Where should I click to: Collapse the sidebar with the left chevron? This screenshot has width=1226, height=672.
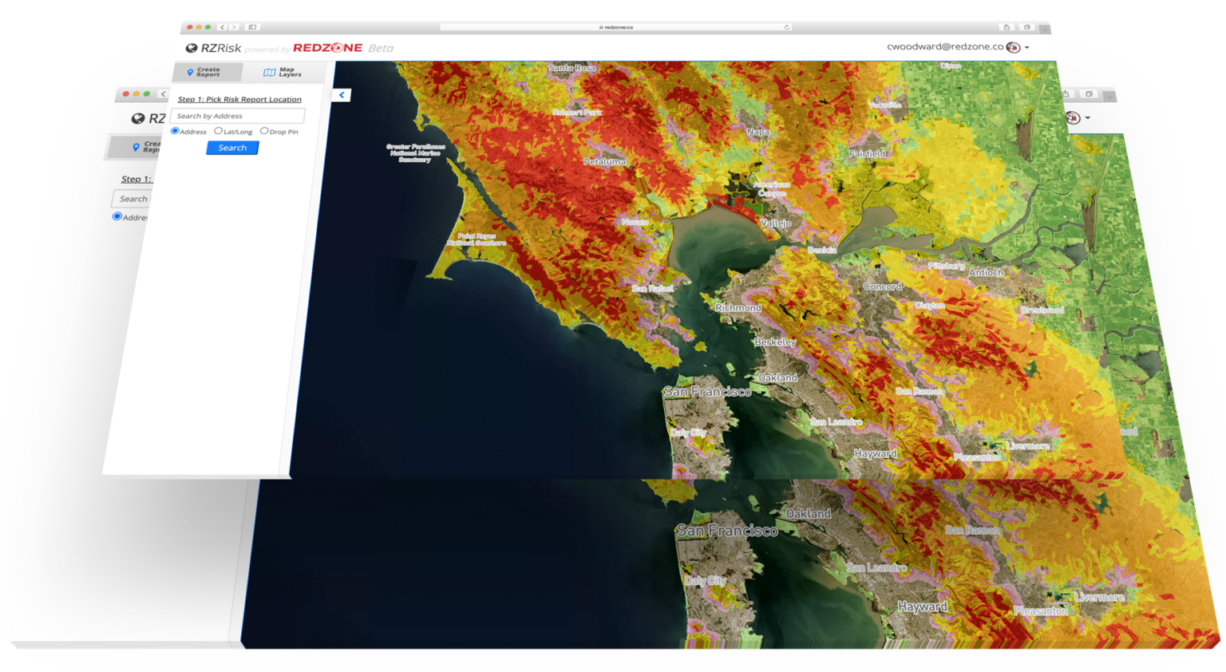click(342, 95)
